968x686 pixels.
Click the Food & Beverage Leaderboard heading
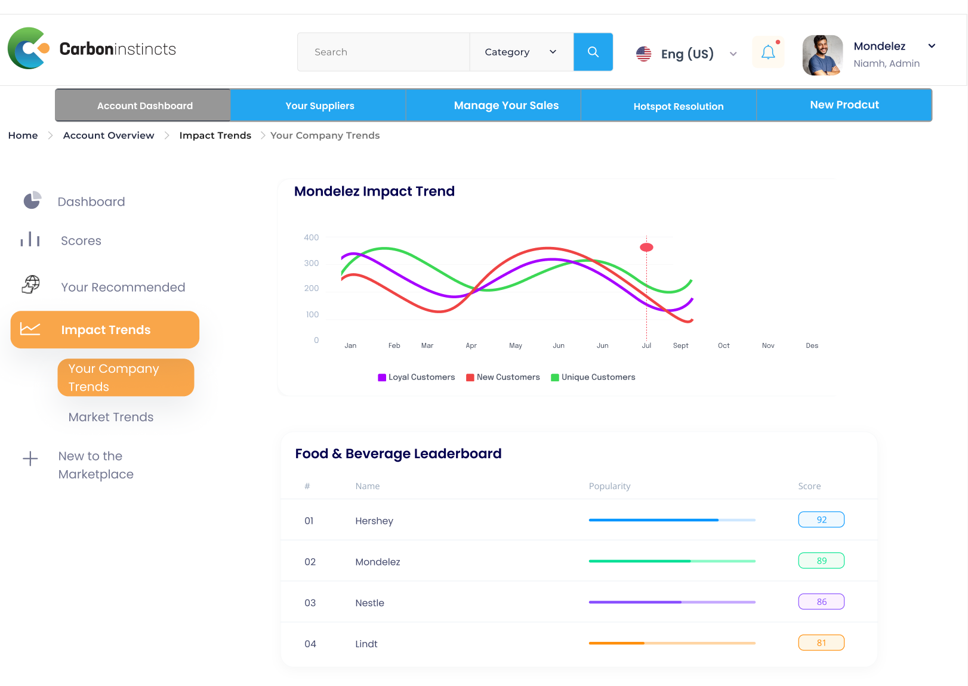click(x=398, y=454)
